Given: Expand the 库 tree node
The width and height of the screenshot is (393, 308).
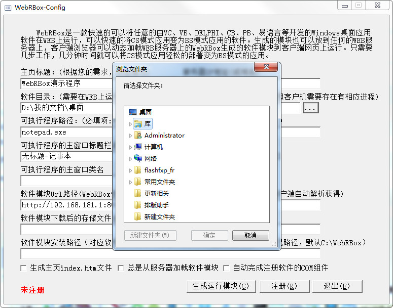Looking at the screenshot, I should click(x=130, y=124).
